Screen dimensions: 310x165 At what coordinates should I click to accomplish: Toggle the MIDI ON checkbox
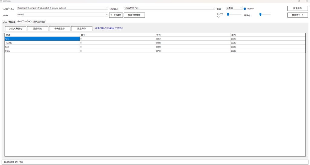coord(245,9)
